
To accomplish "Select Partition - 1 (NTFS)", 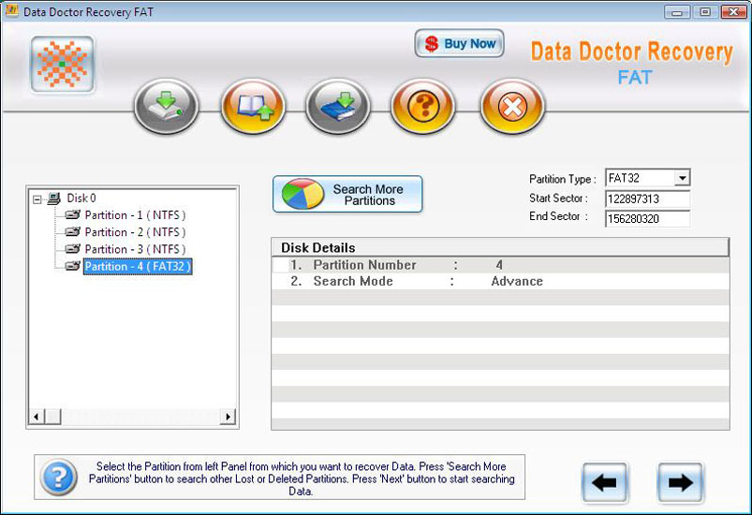I will 135,215.
